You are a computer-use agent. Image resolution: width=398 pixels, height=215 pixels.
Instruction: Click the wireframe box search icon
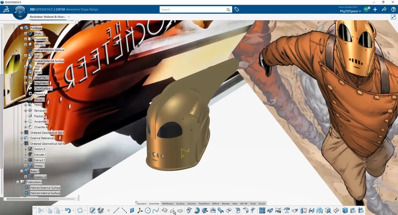click(x=328, y=210)
